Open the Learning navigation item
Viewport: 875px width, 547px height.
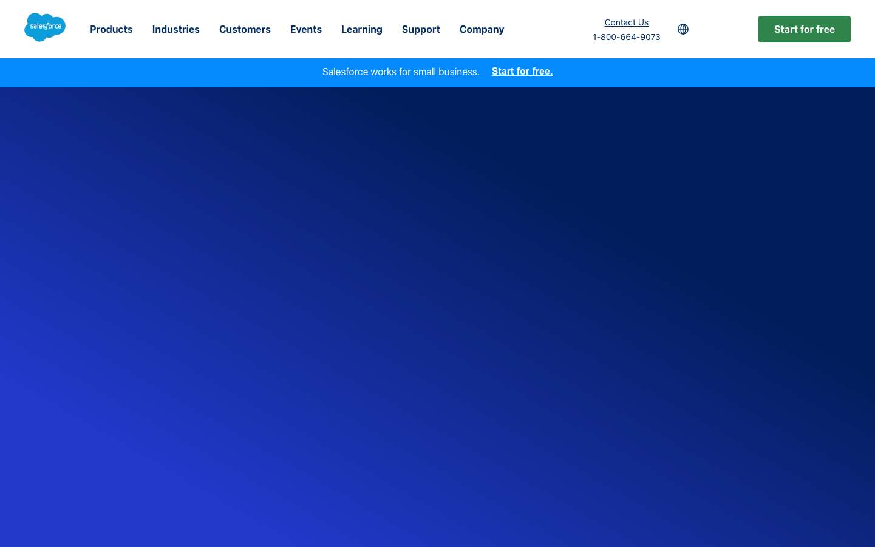click(361, 29)
